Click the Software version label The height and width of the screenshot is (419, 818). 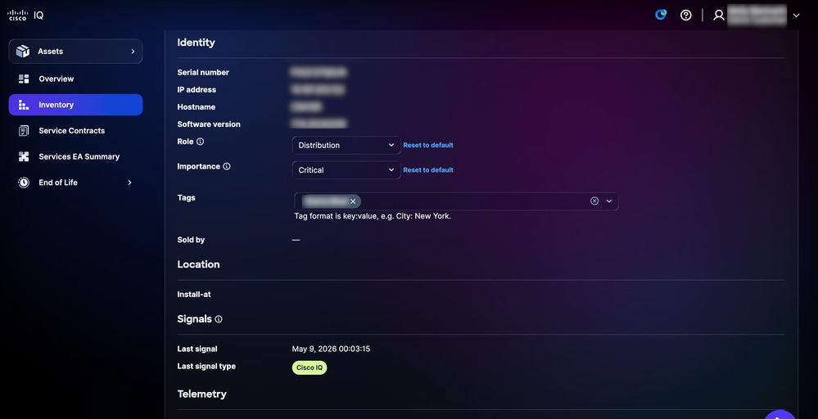point(209,124)
